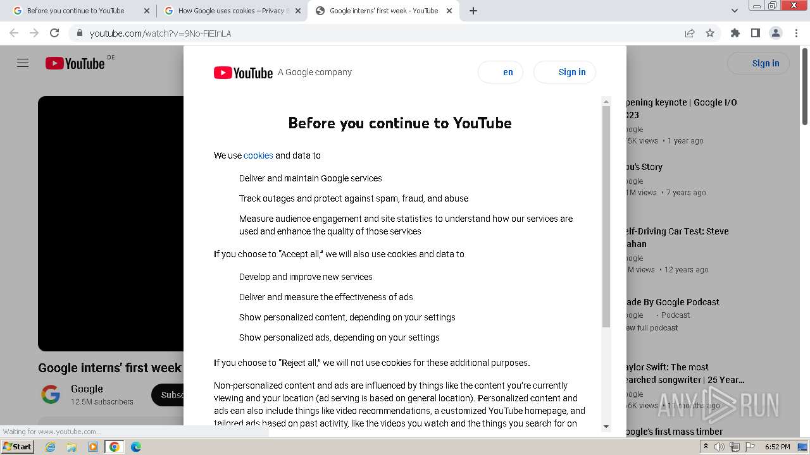
Task: Click the 6:52 PM system clock
Action: tap(777, 447)
